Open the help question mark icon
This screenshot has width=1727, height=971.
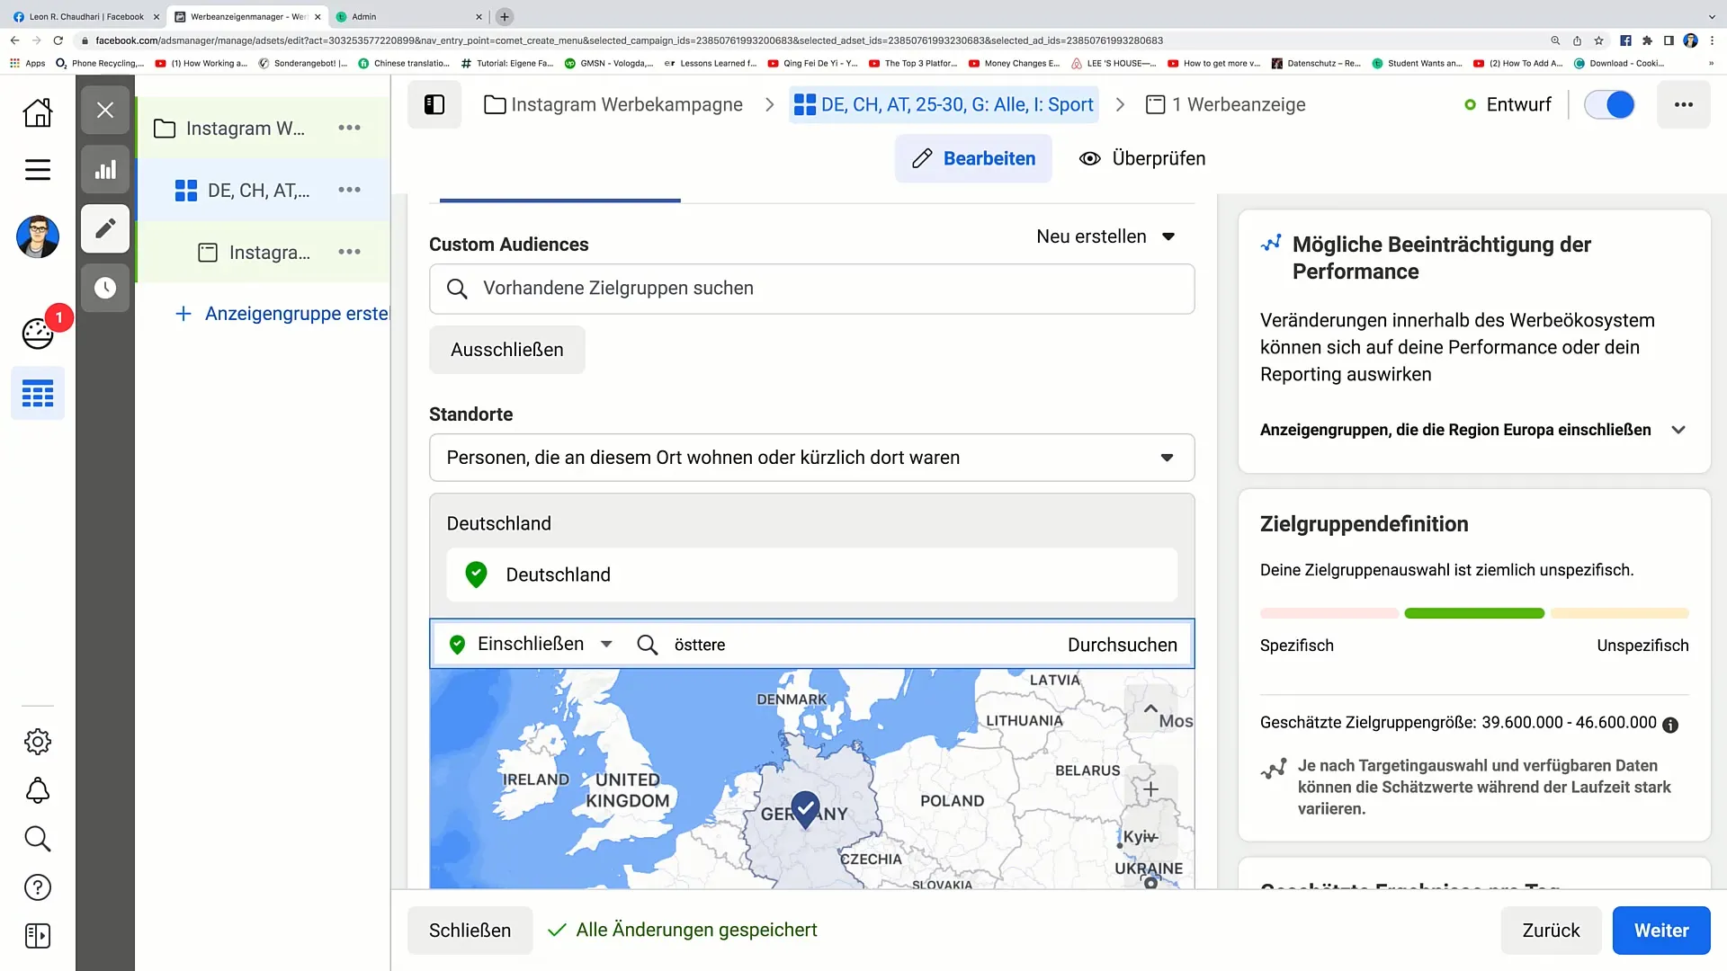38,887
